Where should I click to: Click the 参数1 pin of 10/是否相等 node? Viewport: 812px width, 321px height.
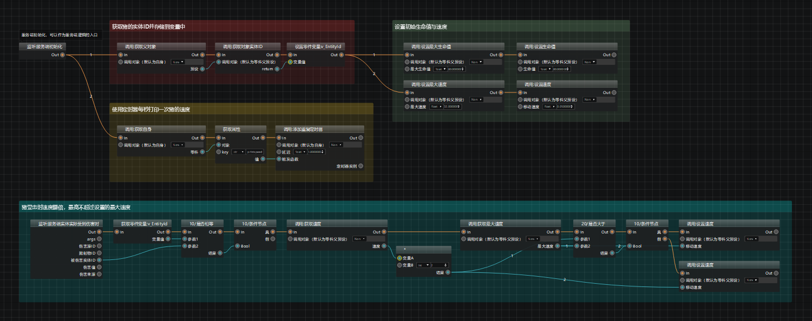184,239
